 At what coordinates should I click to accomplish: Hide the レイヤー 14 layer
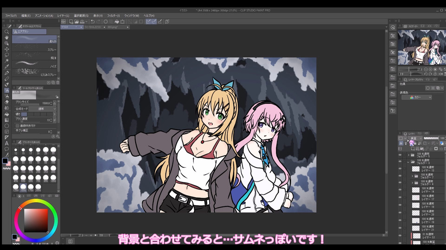(x=400, y=190)
